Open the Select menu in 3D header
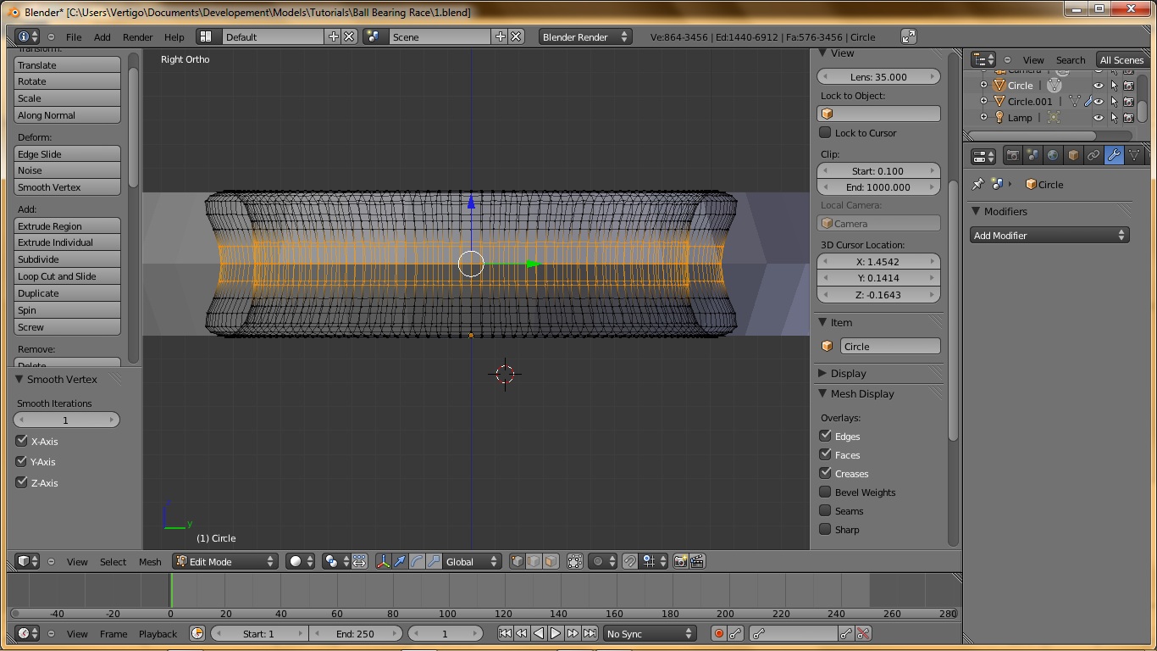 click(113, 562)
